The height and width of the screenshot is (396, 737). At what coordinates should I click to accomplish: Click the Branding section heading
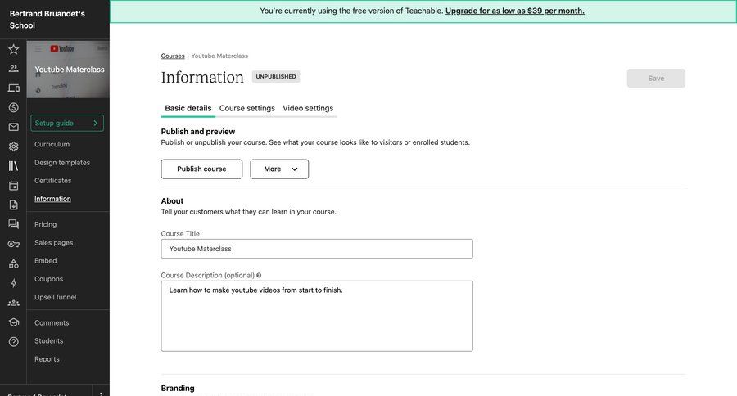pos(178,389)
